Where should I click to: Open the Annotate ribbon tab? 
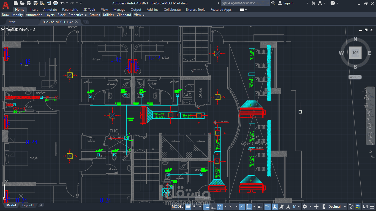(x=50, y=10)
